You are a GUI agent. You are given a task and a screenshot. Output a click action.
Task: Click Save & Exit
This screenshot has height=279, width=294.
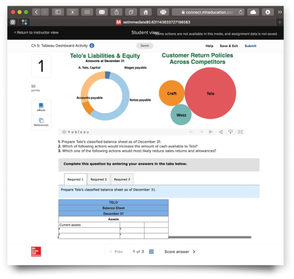coord(229,46)
